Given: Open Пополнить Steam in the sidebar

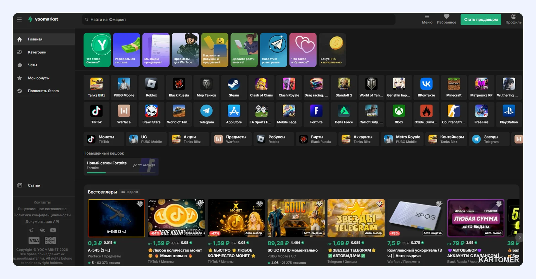Looking at the screenshot, I should pos(44,91).
